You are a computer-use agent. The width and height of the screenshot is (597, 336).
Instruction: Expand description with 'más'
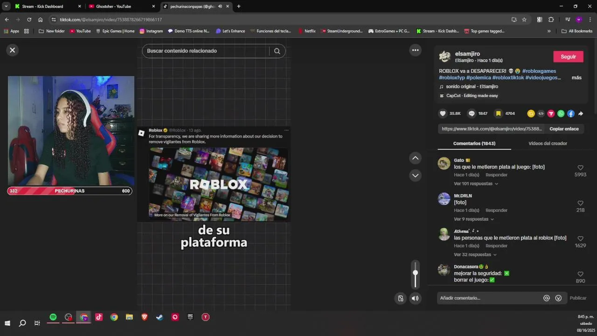pos(576,77)
